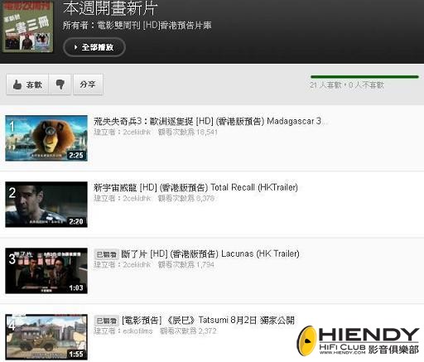This screenshot has width=424, height=362.
Task: Click the HIENDY HiFi Club logo
Action: pyautogui.click(x=358, y=340)
